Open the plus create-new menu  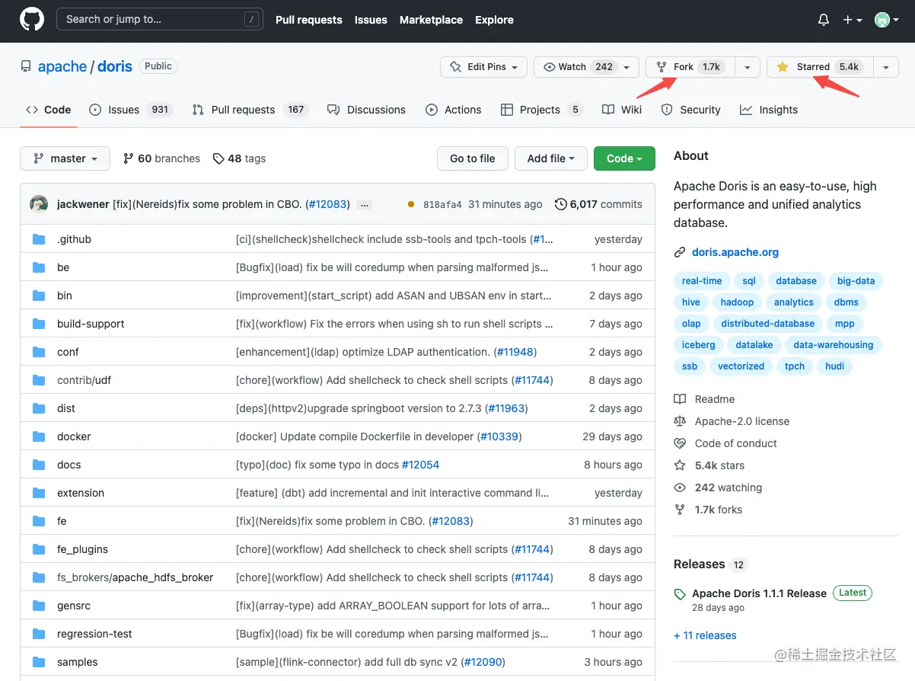pyautogui.click(x=852, y=20)
